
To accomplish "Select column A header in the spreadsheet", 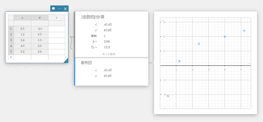I will pyautogui.click(x=22, y=17).
